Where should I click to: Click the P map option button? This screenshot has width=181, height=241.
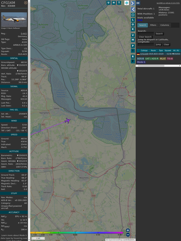133,46
